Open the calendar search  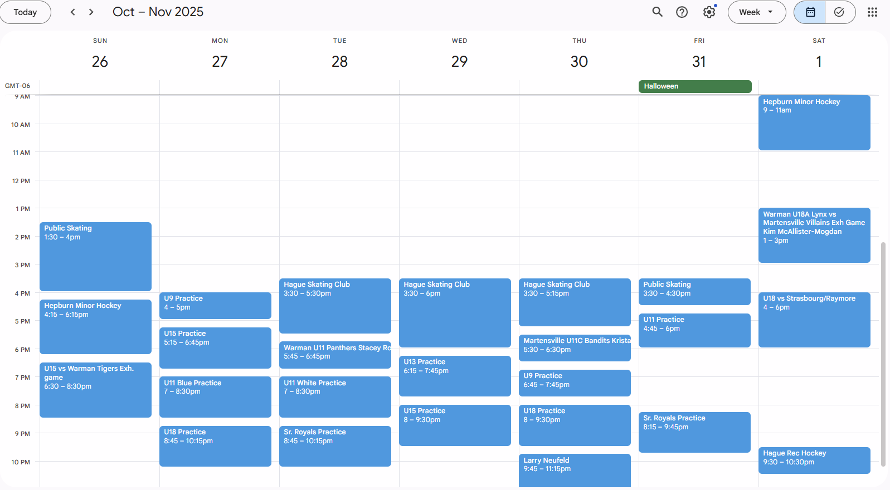point(657,12)
